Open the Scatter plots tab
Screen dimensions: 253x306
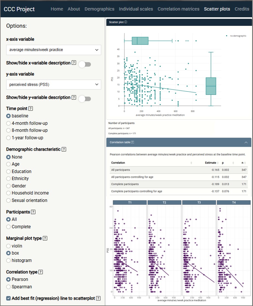tap(217, 9)
